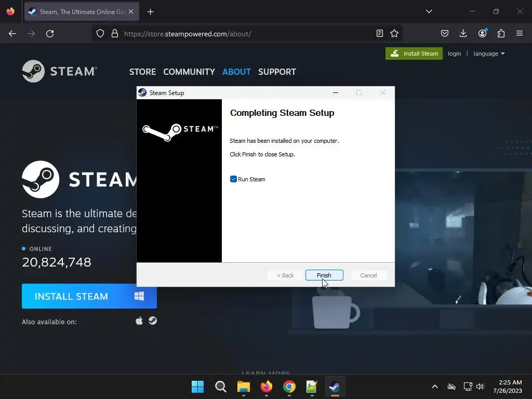Expand the Firefox list all tabs chevron
Image resolution: width=532 pixels, height=399 pixels.
pos(429,11)
